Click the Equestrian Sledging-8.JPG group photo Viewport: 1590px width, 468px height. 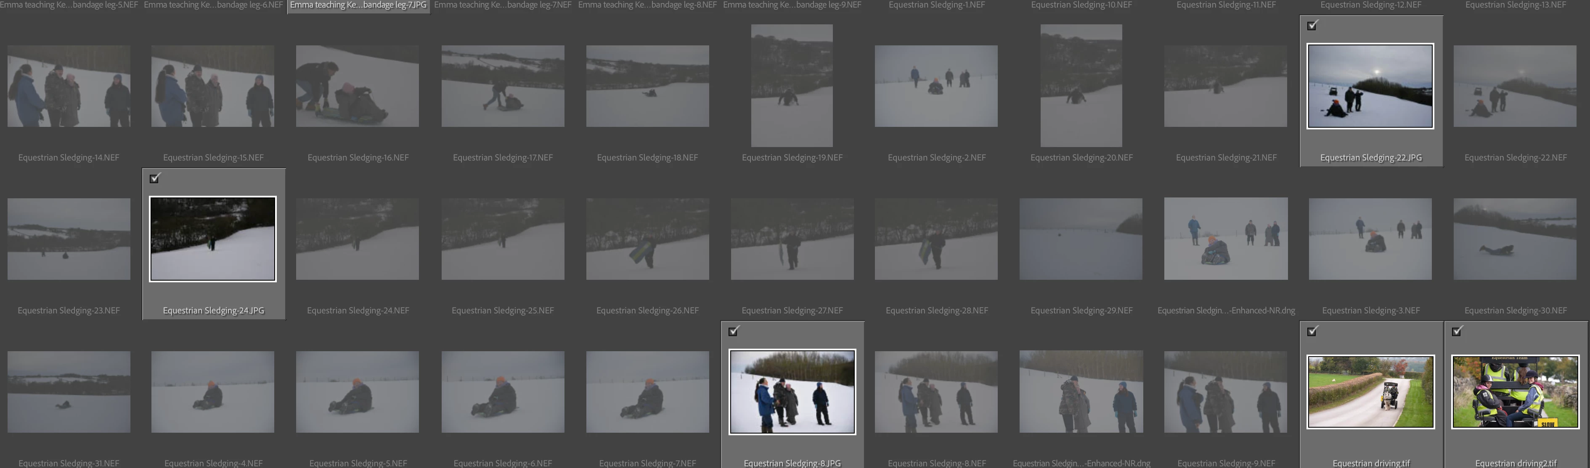792,392
